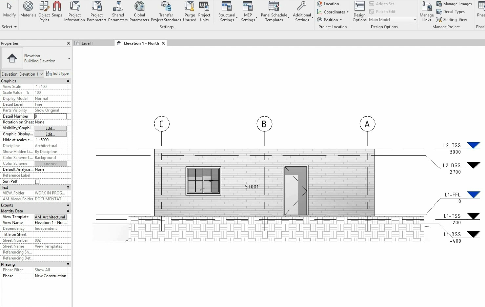Open Project Units settings
The image size is (485, 307).
tap(204, 11)
